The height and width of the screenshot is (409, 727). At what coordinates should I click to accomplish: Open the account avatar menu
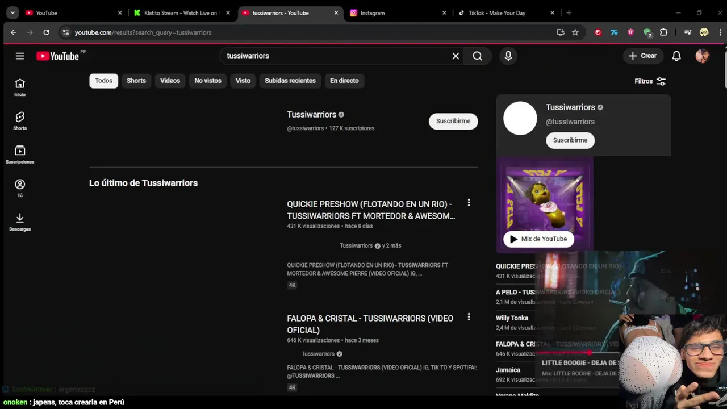tap(703, 56)
